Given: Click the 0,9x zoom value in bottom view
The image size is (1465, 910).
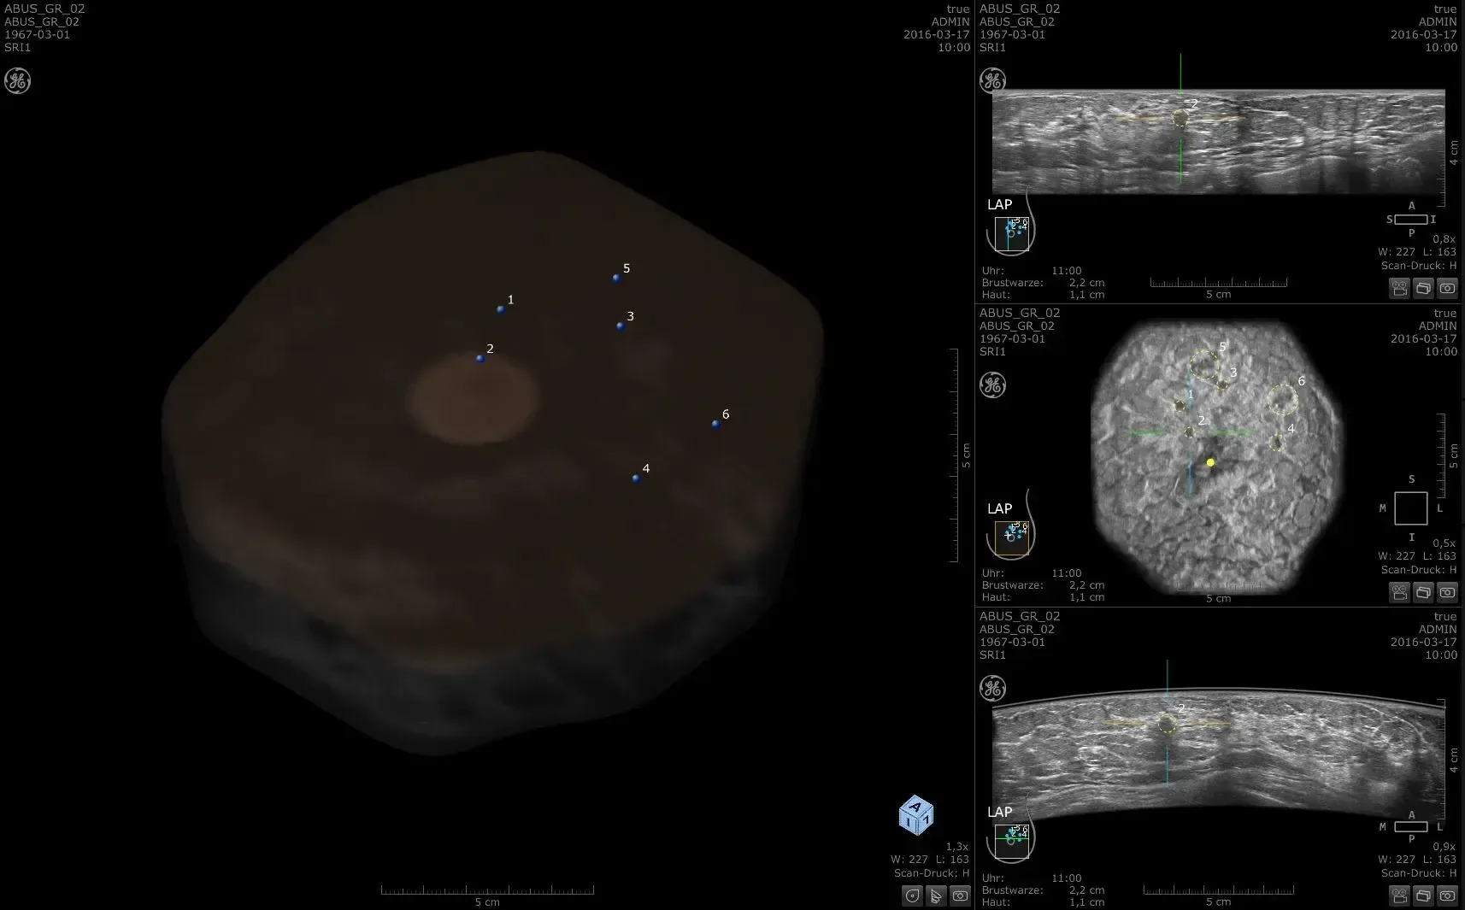Looking at the screenshot, I should 1444,847.
